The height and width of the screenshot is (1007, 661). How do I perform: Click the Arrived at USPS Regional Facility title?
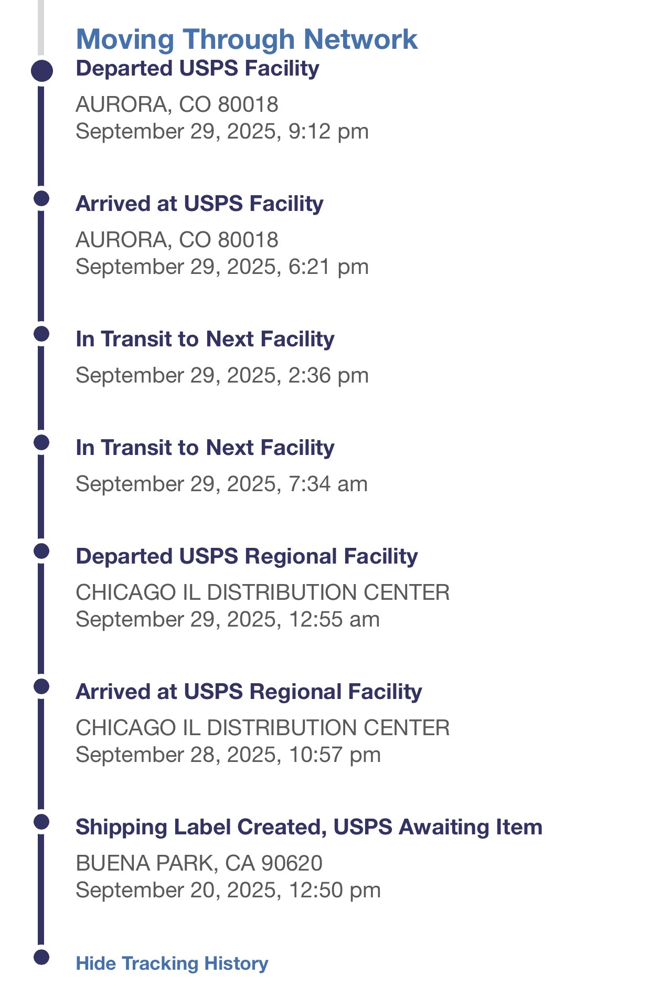[249, 692]
